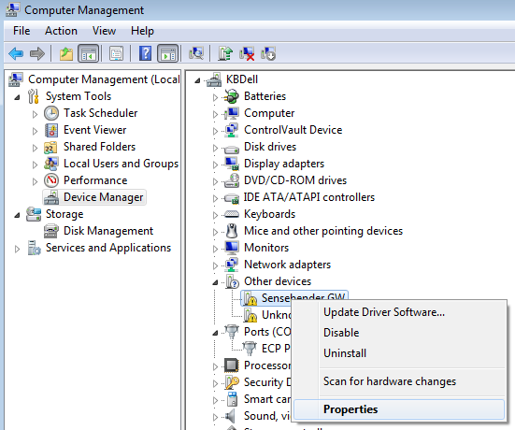Viewport: 515px width, 430px height.
Task: Collapse the System Tools node
Action: coord(17,97)
